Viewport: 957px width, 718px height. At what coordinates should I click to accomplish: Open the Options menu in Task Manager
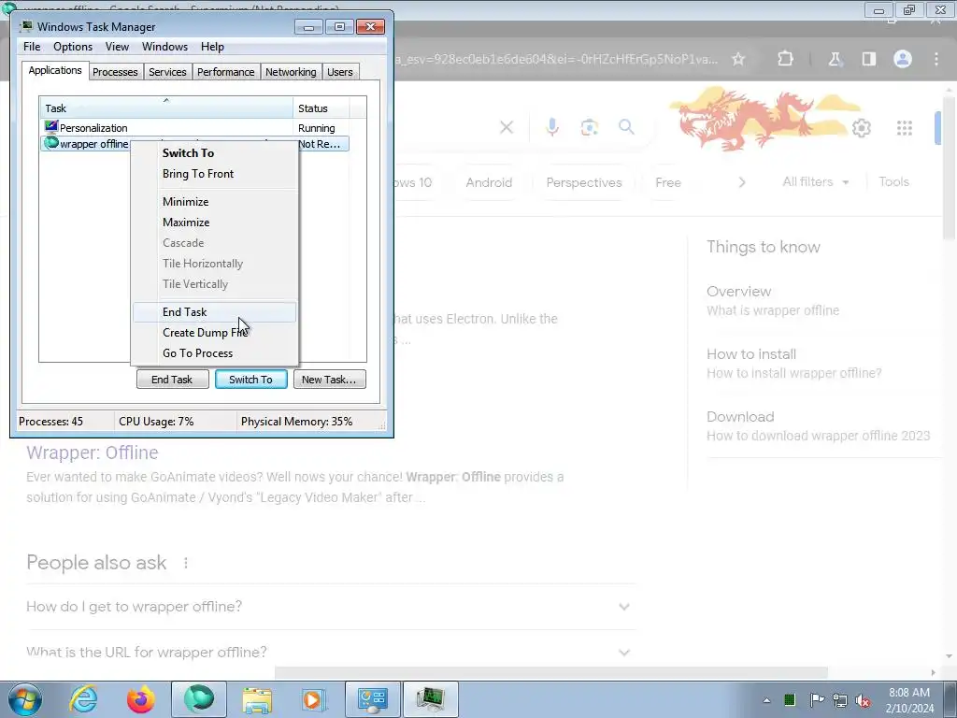73,47
